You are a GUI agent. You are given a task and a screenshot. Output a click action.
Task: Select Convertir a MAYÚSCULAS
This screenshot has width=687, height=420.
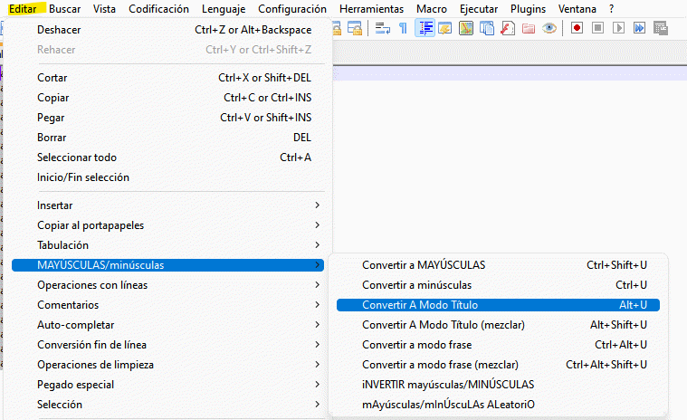498,265
